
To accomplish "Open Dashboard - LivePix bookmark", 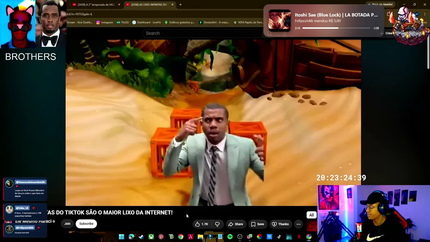I will [x=146, y=23].
